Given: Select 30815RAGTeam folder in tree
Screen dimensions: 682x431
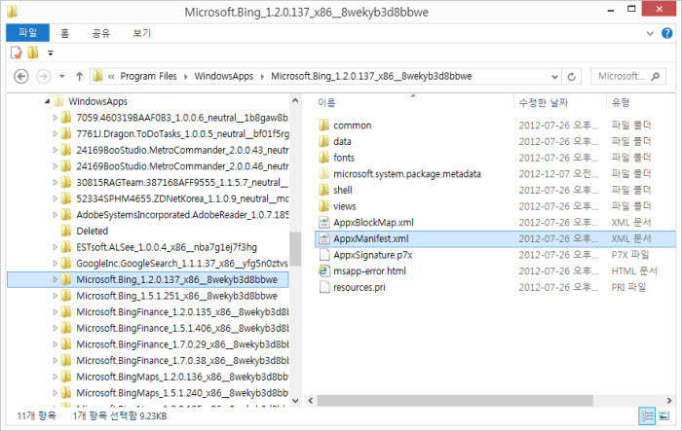Looking at the screenshot, I should tap(182, 183).
